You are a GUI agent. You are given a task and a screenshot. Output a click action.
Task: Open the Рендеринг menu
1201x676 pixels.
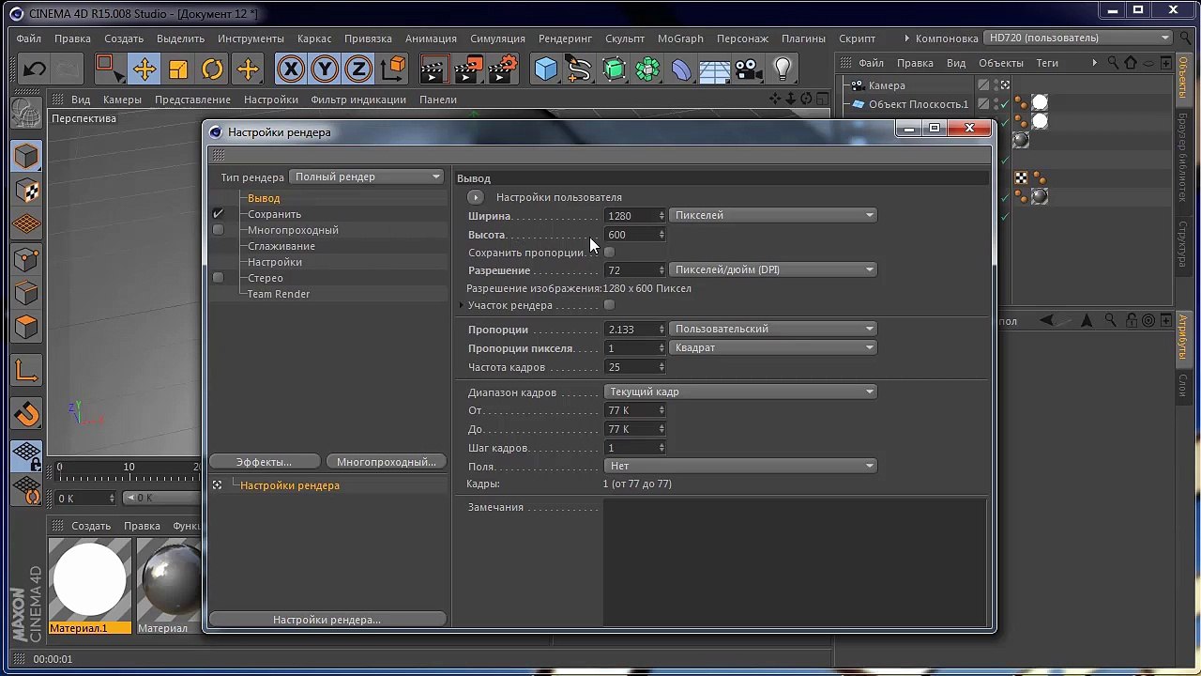[x=565, y=38]
